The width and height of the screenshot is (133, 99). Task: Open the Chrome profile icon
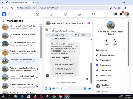[x=125, y=8]
